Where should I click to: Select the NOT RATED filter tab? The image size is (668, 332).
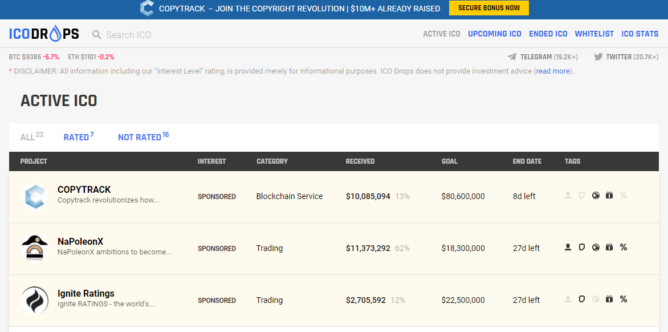click(143, 137)
